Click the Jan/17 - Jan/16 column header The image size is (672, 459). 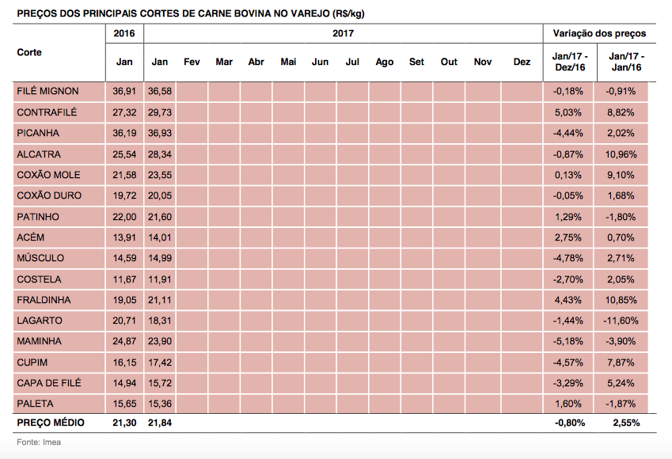point(626,62)
